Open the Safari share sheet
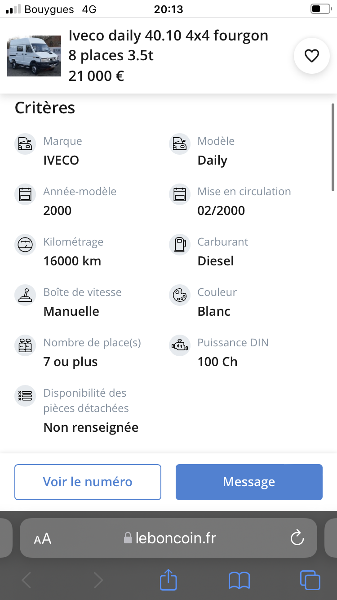This screenshot has width=337, height=600. 168,580
